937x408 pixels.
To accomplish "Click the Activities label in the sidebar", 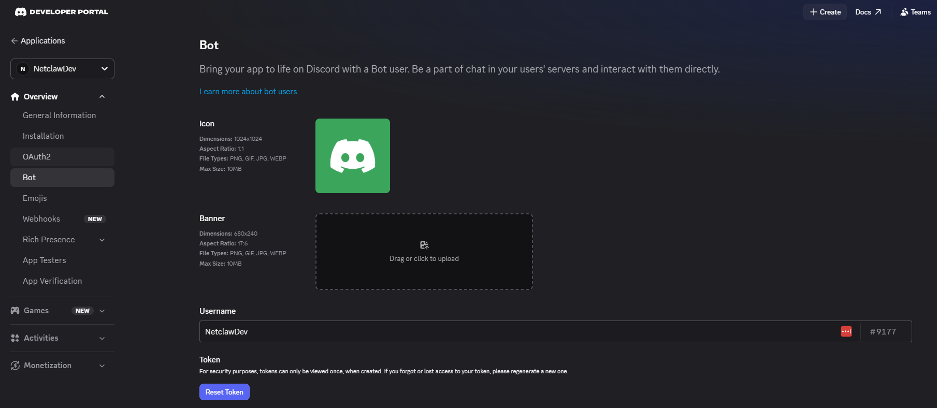I will pyautogui.click(x=41, y=338).
